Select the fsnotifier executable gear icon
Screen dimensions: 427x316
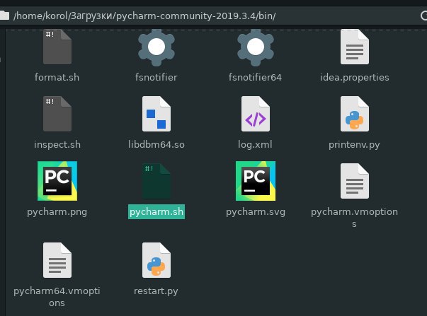click(x=156, y=47)
